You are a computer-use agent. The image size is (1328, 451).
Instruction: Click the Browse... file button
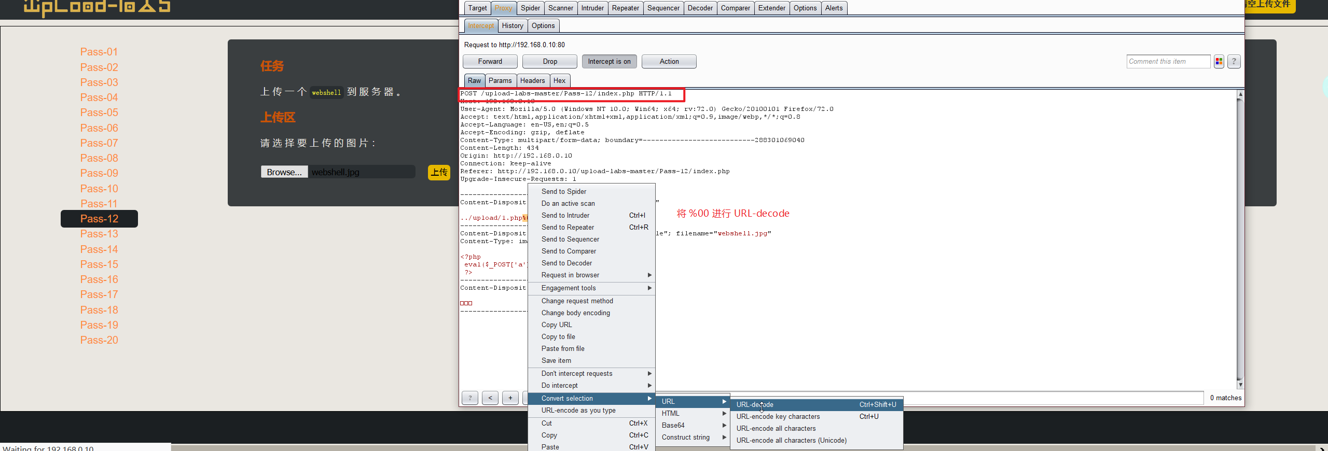pyautogui.click(x=284, y=172)
